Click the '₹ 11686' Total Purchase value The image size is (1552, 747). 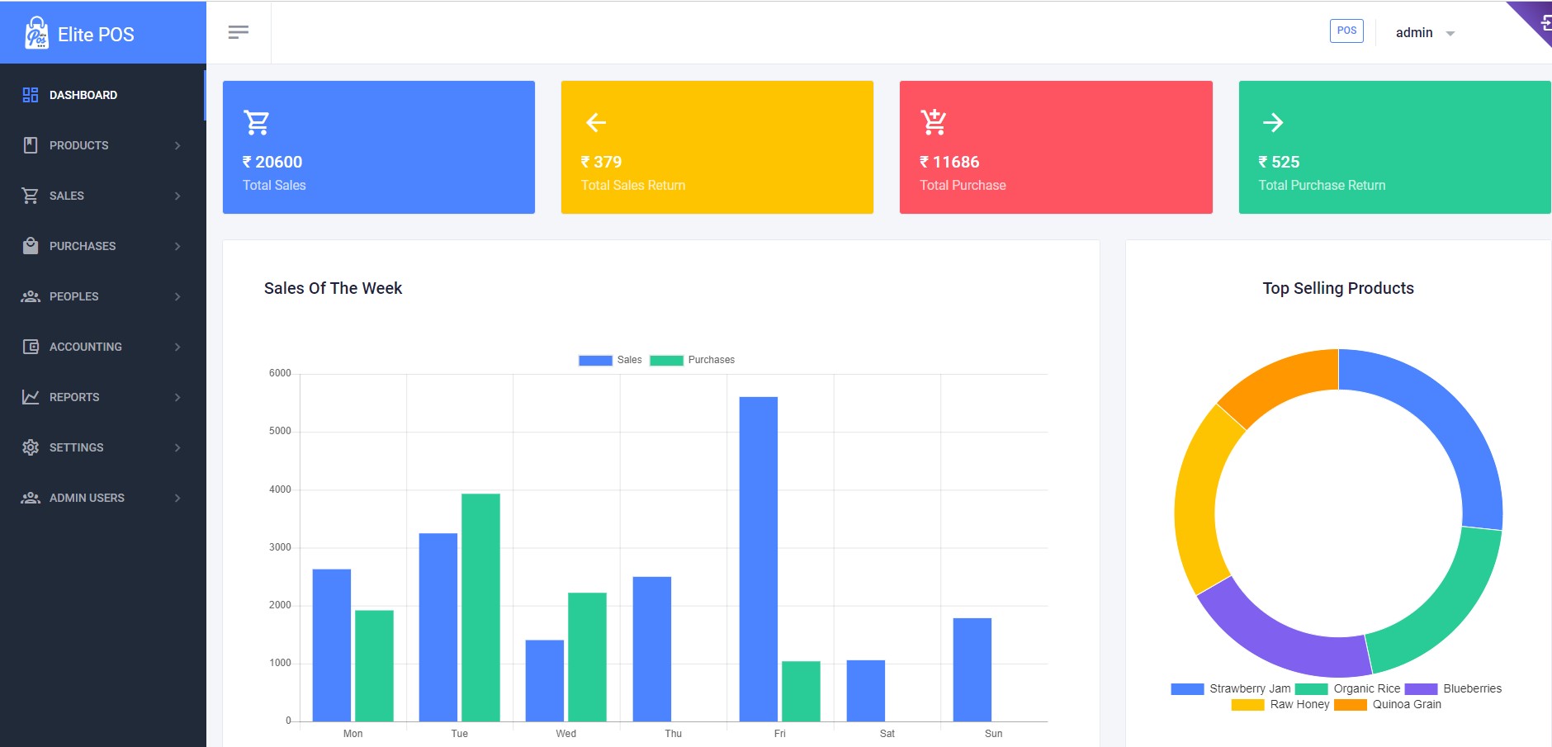point(949,162)
